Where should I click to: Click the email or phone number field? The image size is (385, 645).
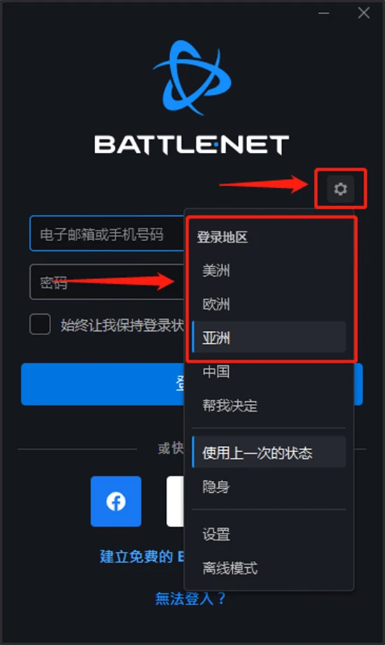pos(107,233)
